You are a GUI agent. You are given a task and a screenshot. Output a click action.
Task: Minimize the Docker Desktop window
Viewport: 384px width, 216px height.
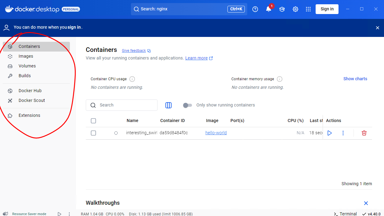(x=348, y=9)
